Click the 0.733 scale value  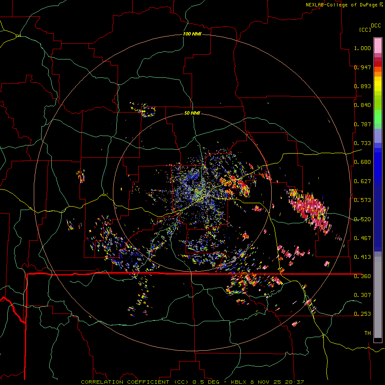(362, 143)
